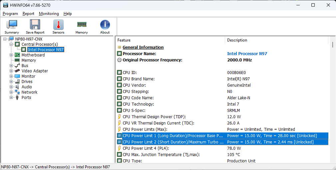336x170 pixels.
Task: Expand the Drives node
Action: (11, 82)
